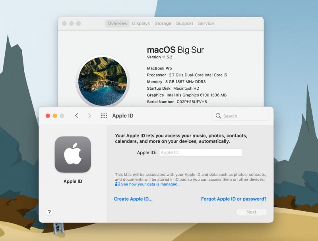The image size is (318, 241).
Task: Click memory value 8 GB 1867 MHz DDR3
Action: coord(185,82)
